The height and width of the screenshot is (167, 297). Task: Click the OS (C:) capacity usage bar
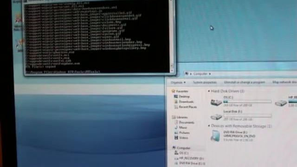pos(247,102)
